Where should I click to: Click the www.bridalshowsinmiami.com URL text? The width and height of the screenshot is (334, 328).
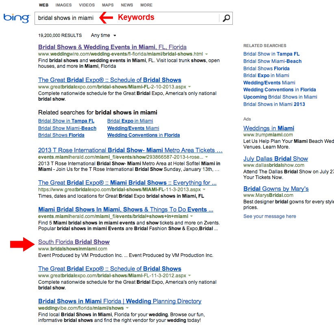tap(73, 249)
